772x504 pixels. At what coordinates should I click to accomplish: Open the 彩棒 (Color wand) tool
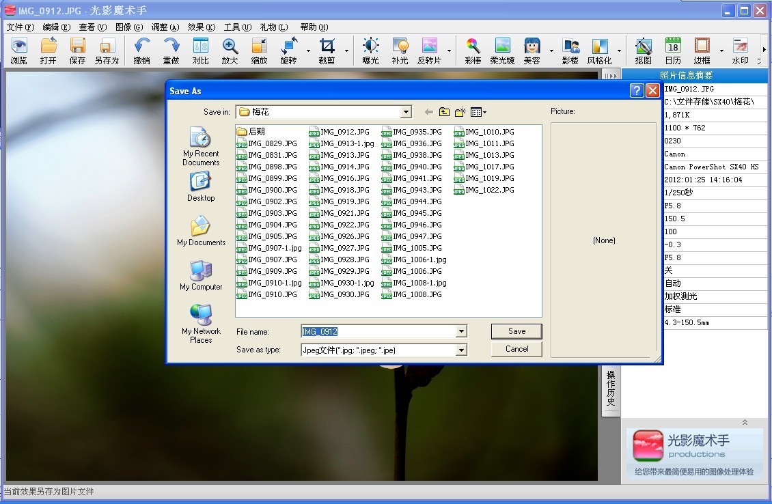(473, 46)
